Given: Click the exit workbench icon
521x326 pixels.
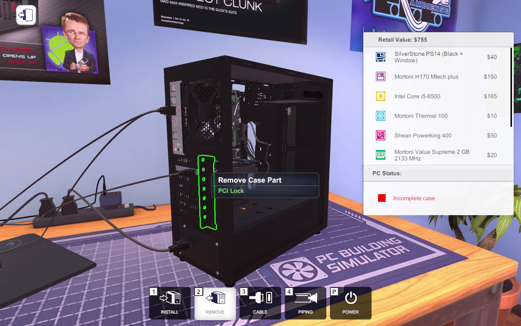Looking at the screenshot, I should coord(26,15).
